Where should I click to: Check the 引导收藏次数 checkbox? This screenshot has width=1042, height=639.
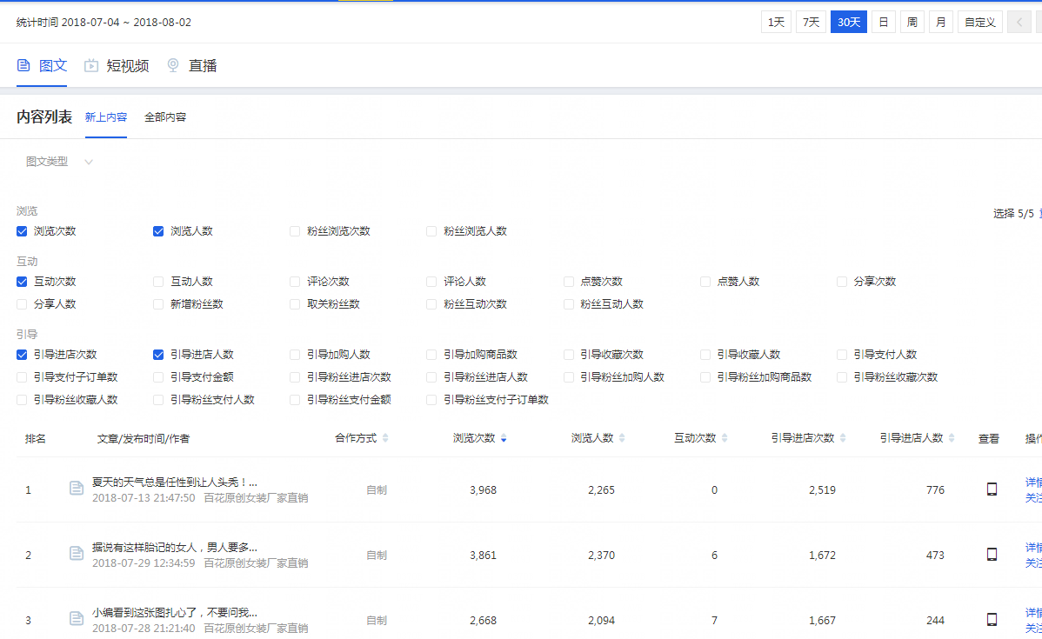tap(568, 355)
